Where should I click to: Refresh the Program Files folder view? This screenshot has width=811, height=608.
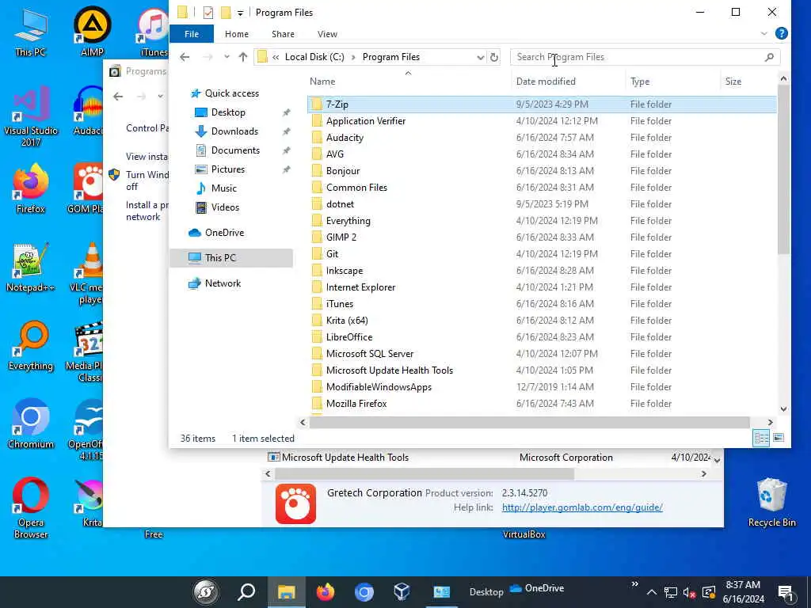pos(494,57)
